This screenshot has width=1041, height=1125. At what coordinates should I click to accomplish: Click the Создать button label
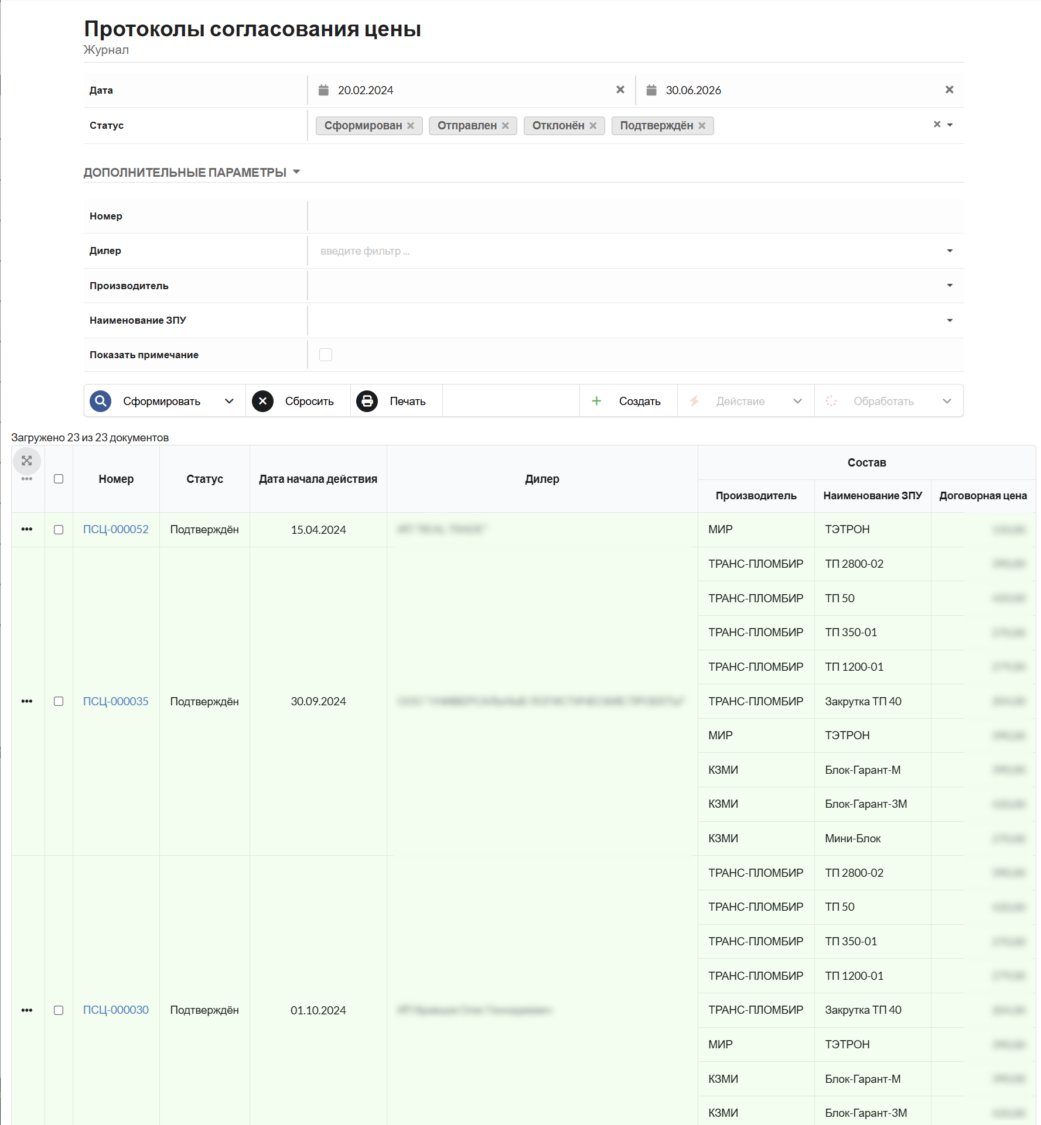[640, 402]
